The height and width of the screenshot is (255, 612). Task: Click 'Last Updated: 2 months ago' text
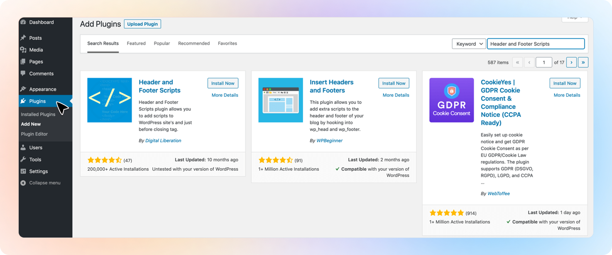[x=379, y=159]
